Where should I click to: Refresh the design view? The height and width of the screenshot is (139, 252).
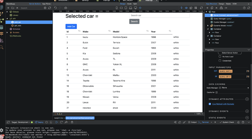pos(201,8)
